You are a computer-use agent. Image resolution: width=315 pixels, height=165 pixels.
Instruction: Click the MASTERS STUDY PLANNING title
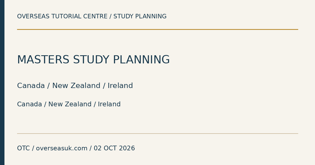pos(93,60)
